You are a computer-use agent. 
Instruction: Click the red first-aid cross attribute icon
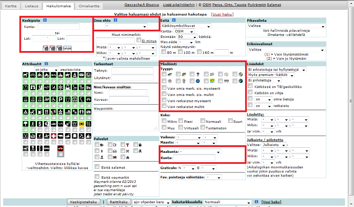pyautogui.click(x=53, y=136)
